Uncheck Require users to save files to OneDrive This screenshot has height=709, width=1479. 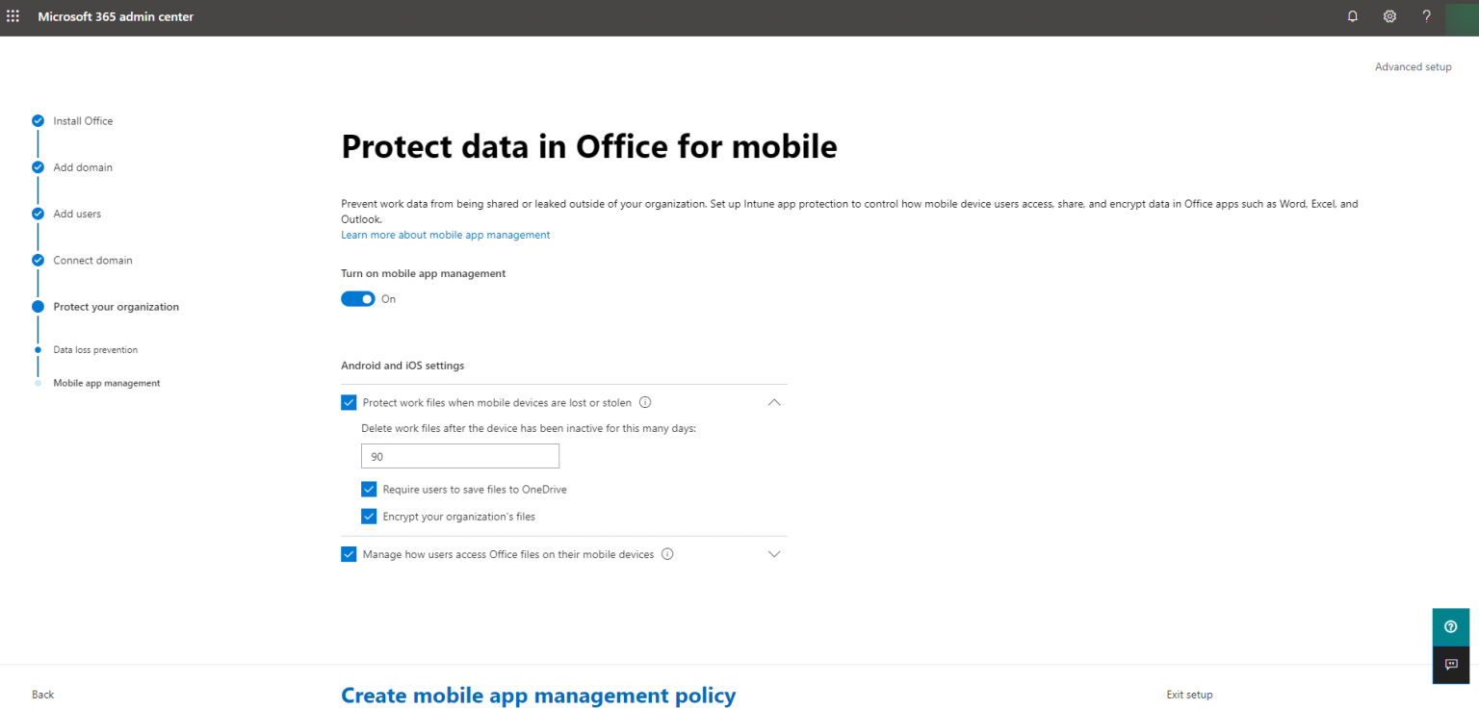pyautogui.click(x=369, y=490)
